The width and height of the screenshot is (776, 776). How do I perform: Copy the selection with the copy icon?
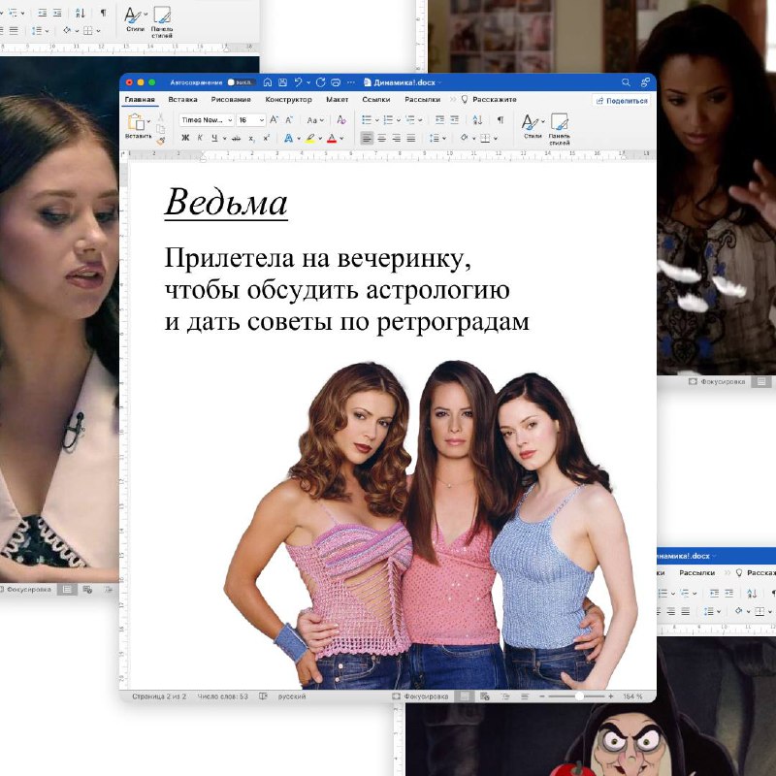(160, 129)
